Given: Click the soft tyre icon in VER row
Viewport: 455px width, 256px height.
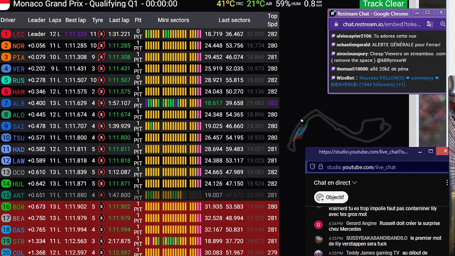Looking at the screenshot, I should coord(101,69).
